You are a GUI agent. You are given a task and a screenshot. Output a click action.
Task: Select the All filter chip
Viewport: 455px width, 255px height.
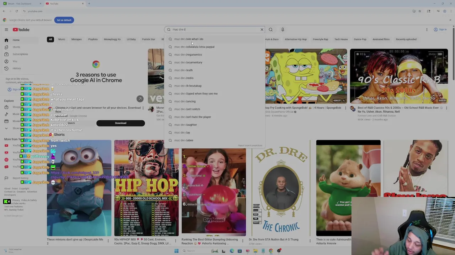point(50,39)
